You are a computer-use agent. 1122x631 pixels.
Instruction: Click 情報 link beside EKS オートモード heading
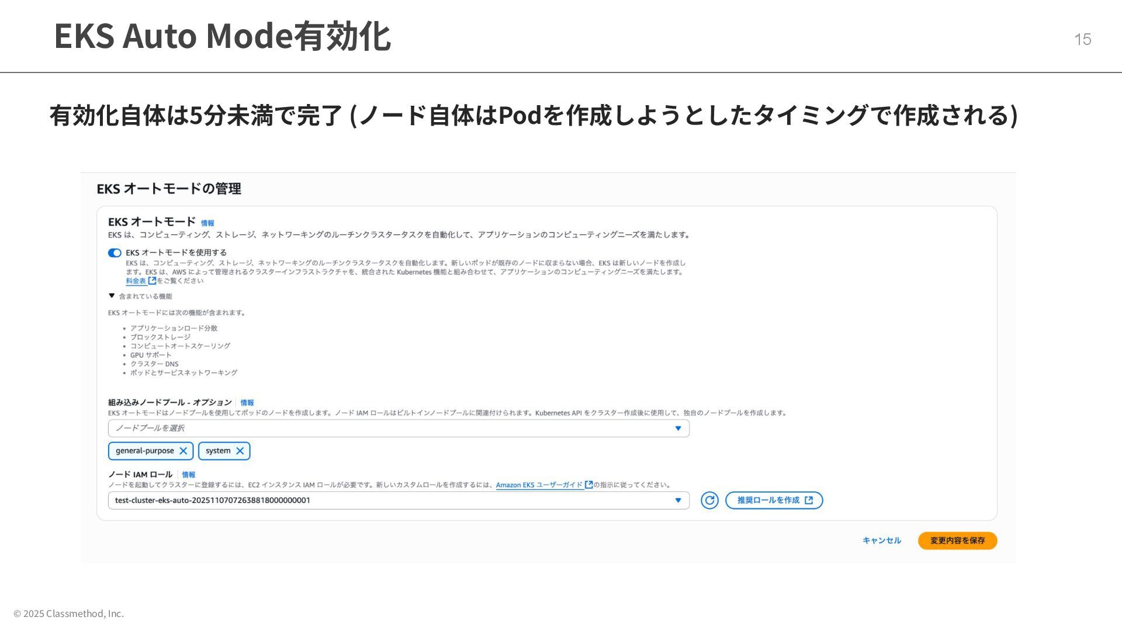[207, 223]
